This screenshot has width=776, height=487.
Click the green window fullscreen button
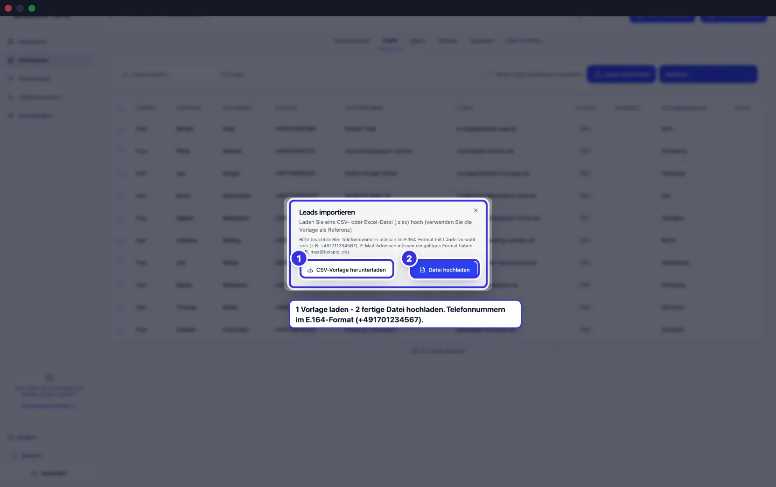[x=32, y=8]
